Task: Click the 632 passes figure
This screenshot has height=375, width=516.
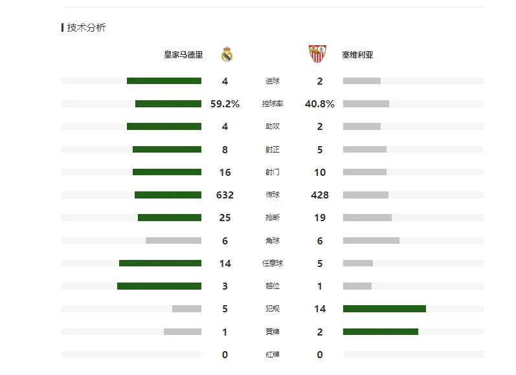Action: 225,195
